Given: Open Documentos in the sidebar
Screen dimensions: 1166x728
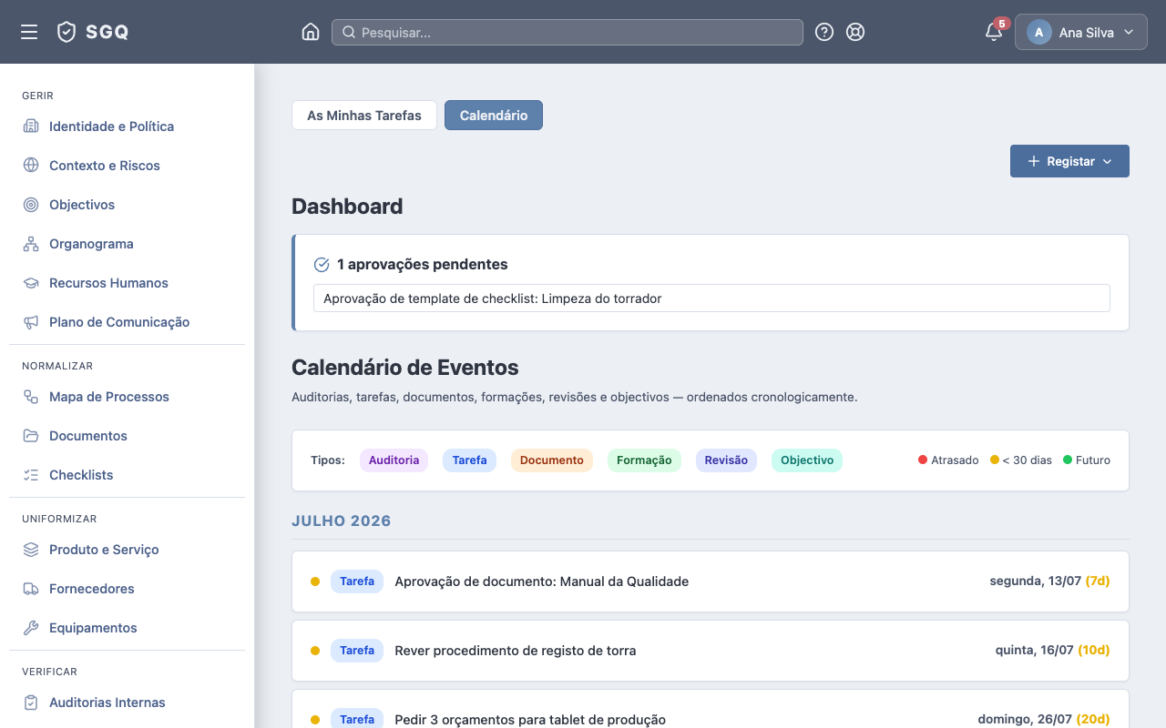Looking at the screenshot, I should click(128, 436).
